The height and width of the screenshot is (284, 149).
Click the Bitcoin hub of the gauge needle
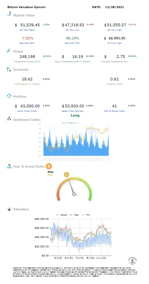74,194
